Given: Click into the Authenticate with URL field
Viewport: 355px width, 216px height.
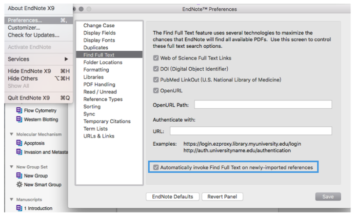Looking at the screenshot, I should [251, 131].
